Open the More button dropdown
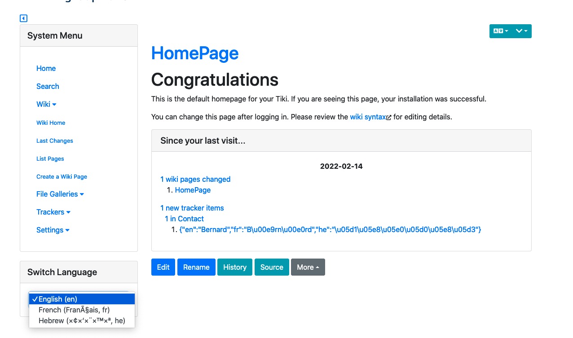The width and height of the screenshot is (573, 338). click(308, 267)
